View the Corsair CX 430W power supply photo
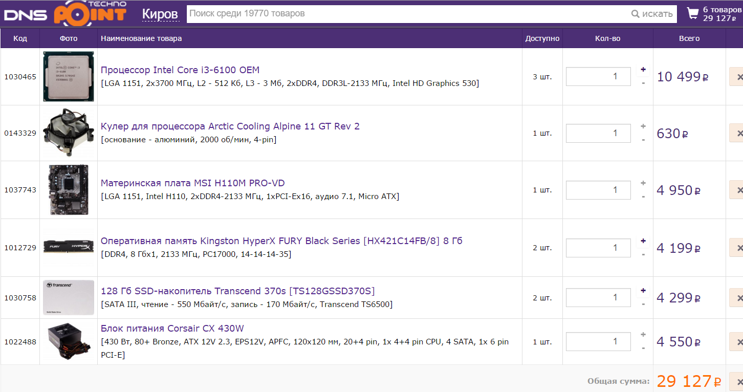The width and height of the screenshot is (743, 392). pos(69,341)
